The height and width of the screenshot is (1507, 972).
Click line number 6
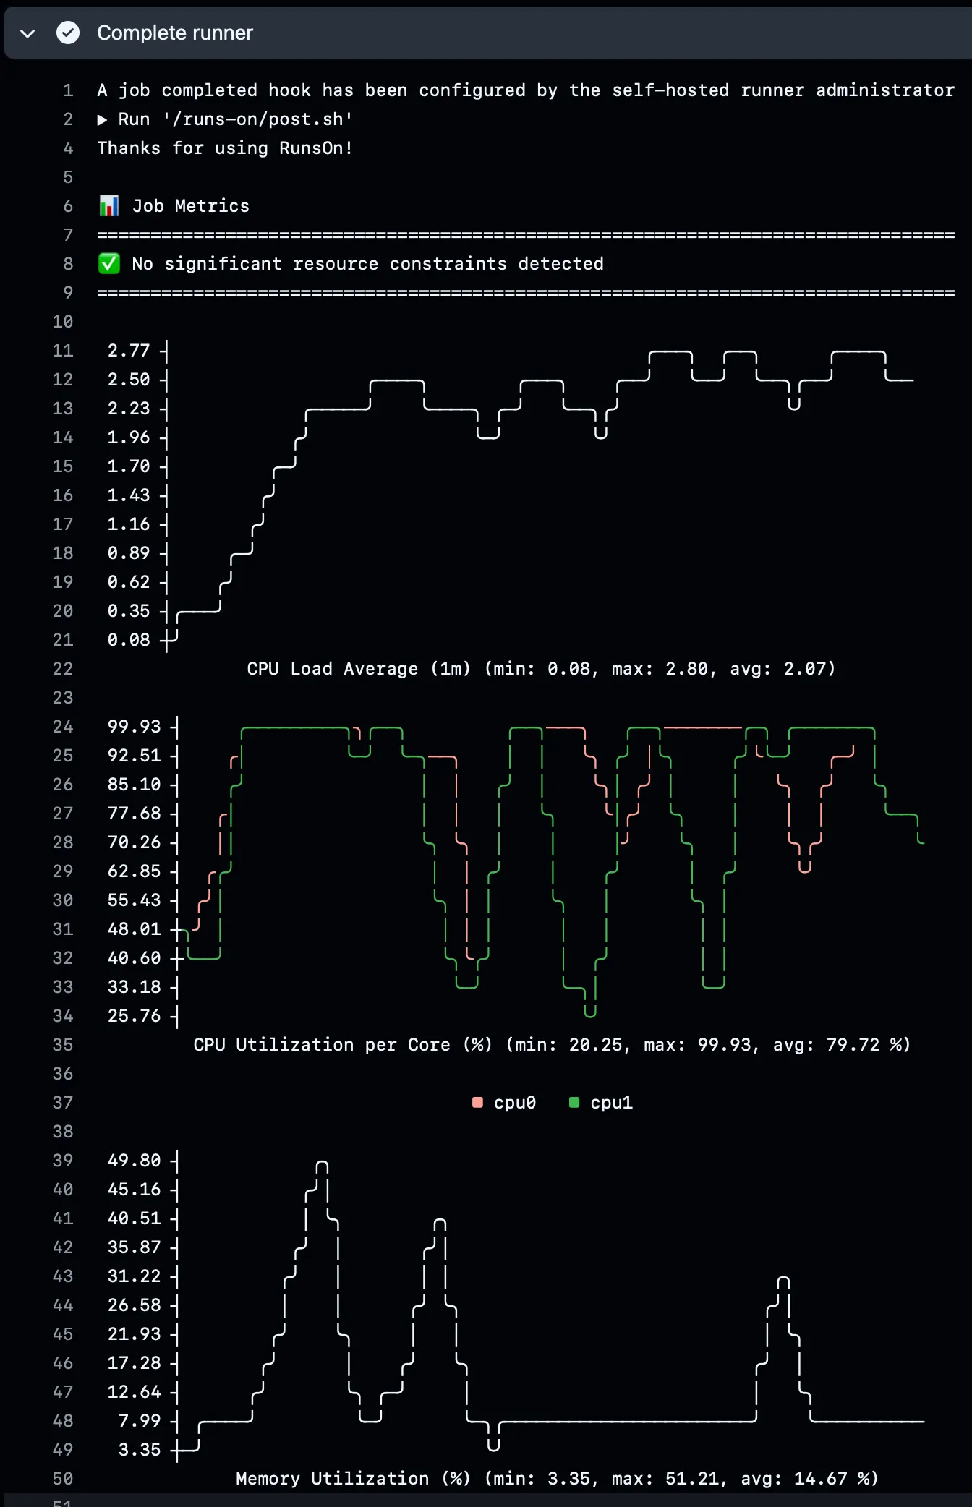[x=68, y=206]
